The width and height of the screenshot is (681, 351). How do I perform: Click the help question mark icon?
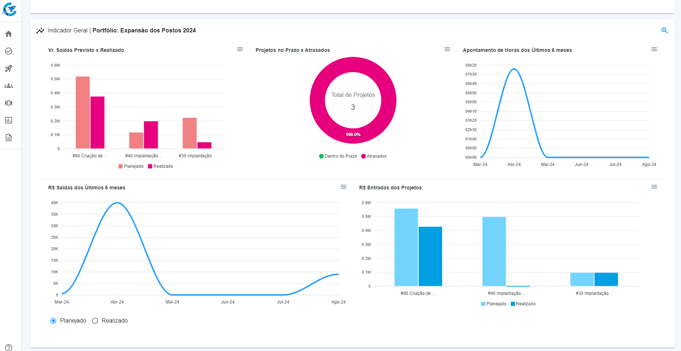pyautogui.click(x=9, y=347)
